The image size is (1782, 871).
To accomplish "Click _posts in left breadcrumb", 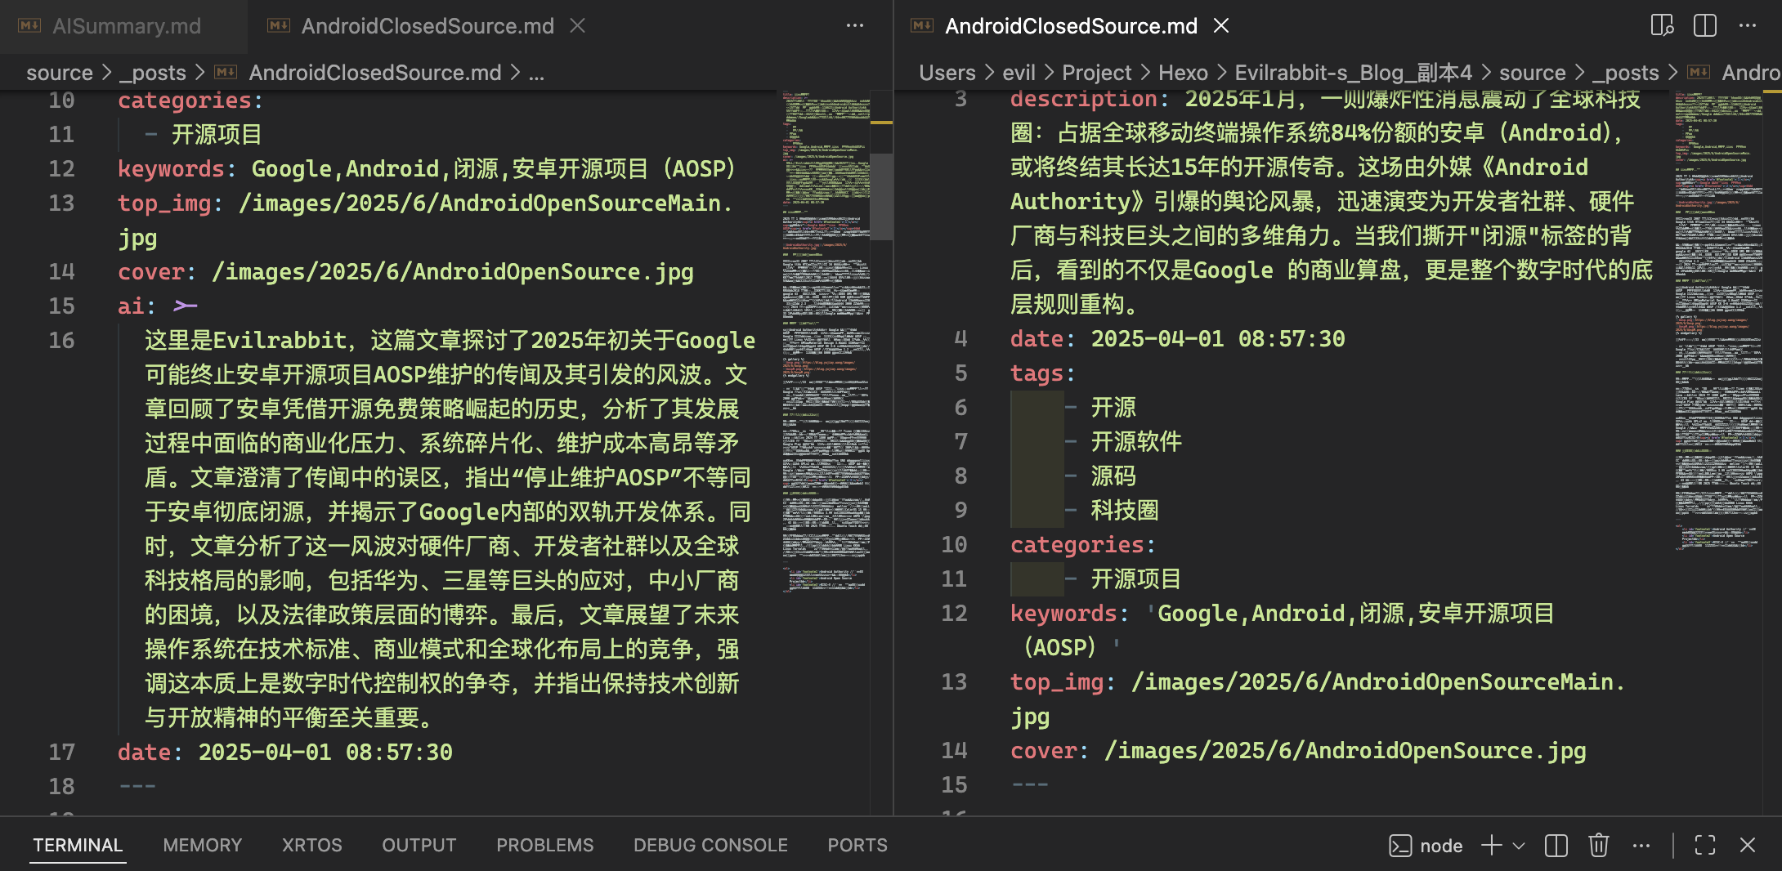I will pos(153,73).
